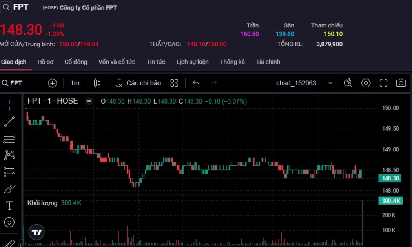The width and height of the screenshot is (412, 247).
Task: Take a chart snapshot with camera icon
Action: (401, 83)
